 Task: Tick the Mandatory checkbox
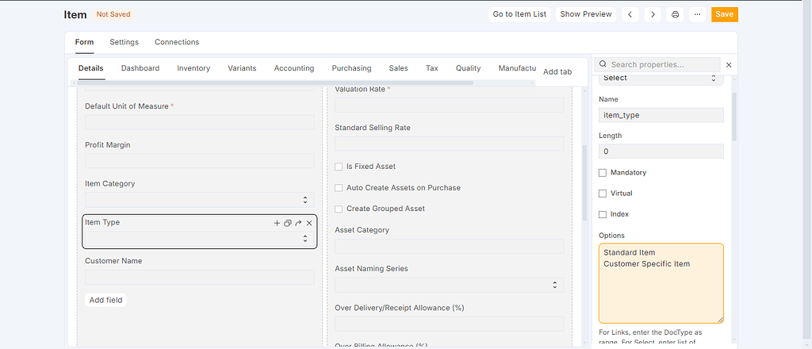(603, 172)
